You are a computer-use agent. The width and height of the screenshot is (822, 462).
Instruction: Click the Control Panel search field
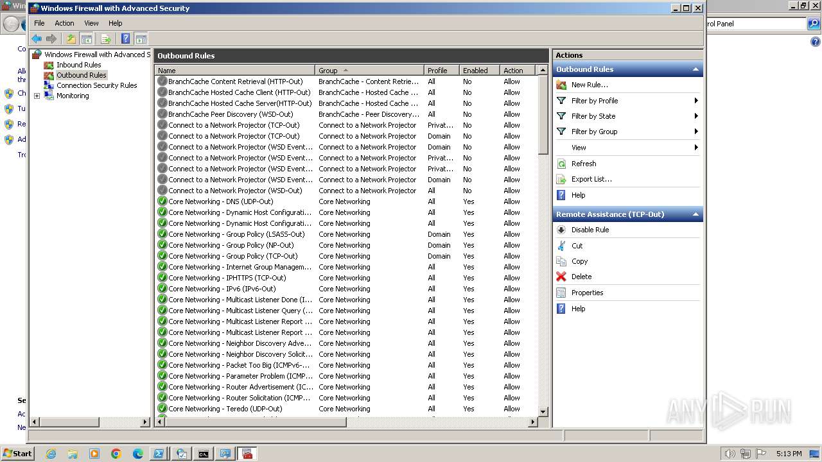755,24
